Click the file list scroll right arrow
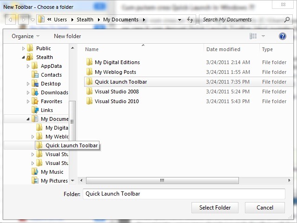This screenshot has width=297, height=223. pos(289,180)
